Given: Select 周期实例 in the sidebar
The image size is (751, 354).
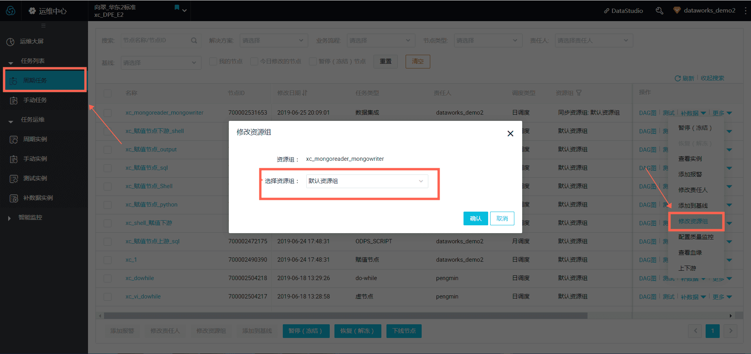Looking at the screenshot, I should coord(34,139).
